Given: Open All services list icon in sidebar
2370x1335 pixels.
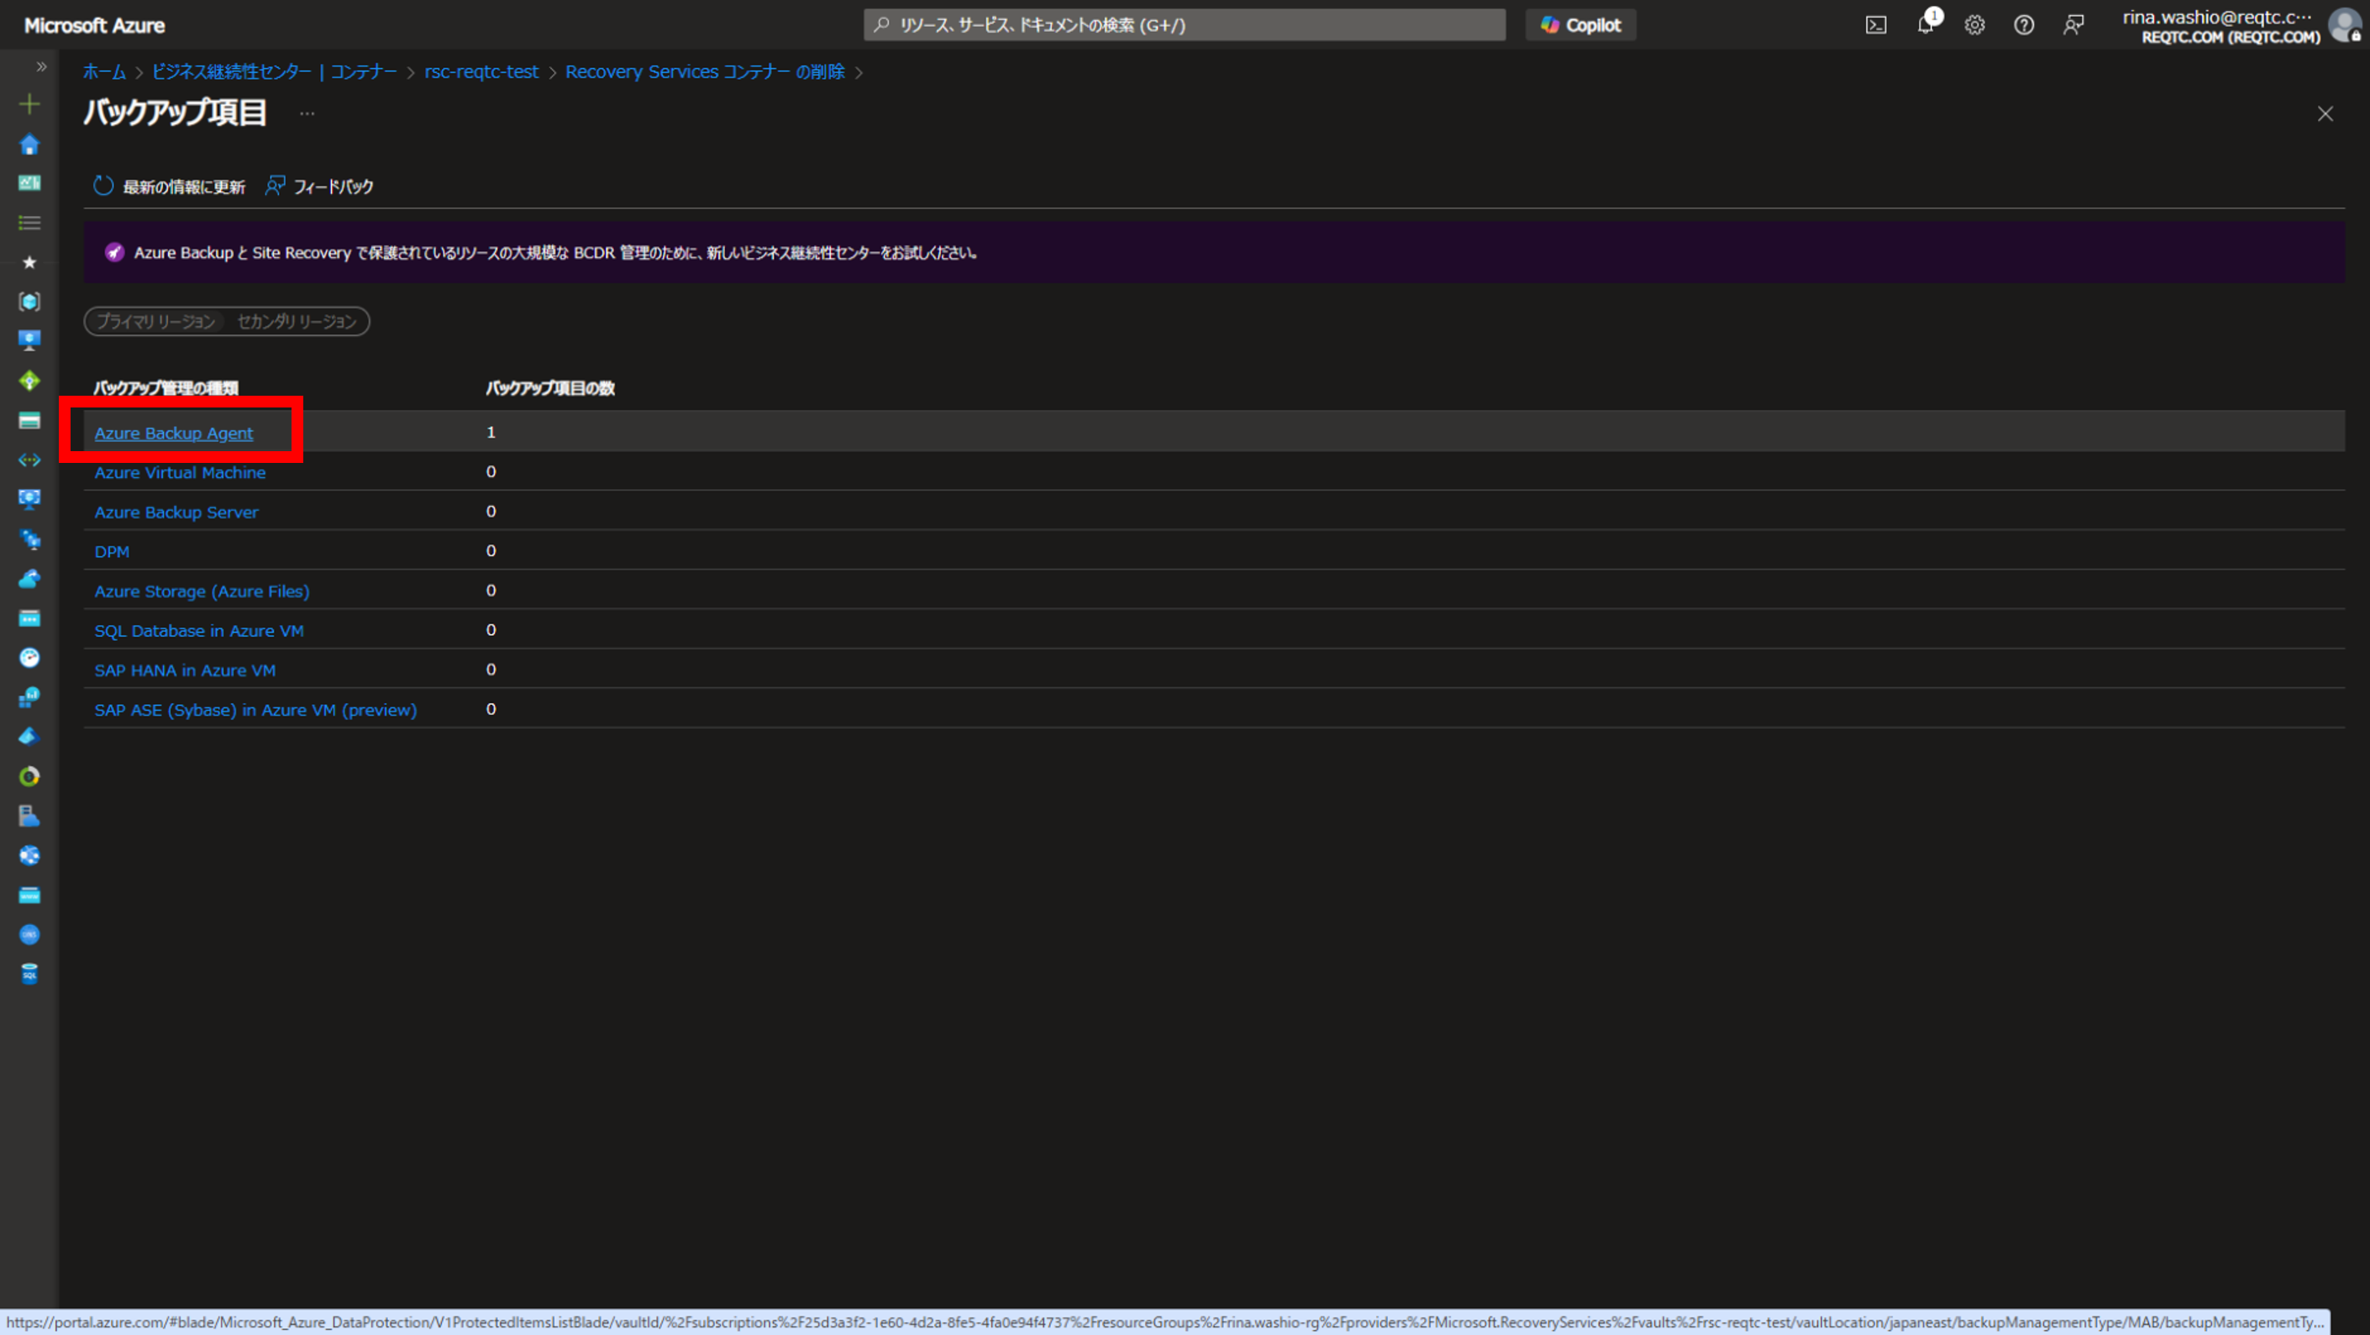Looking at the screenshot, I should click(x=29, y=223).
